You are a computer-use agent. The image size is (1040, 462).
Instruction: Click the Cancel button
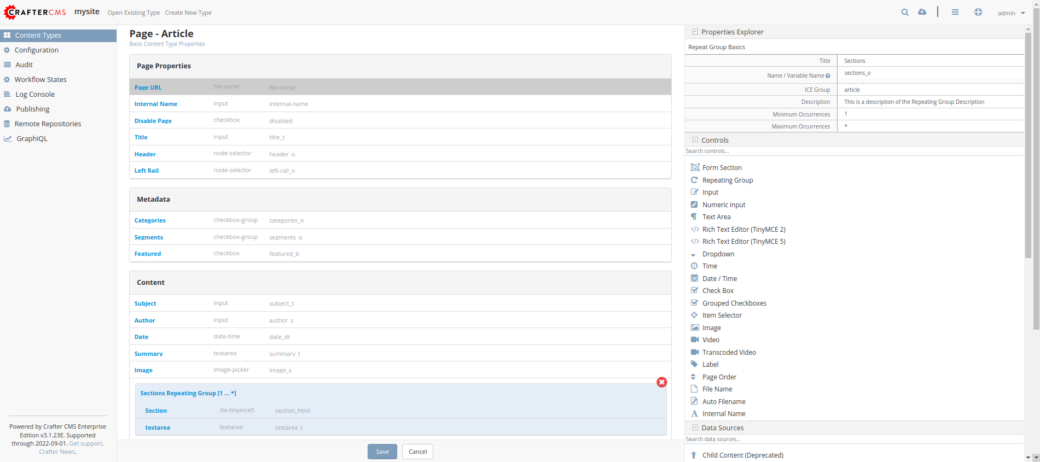pos(418,452)
